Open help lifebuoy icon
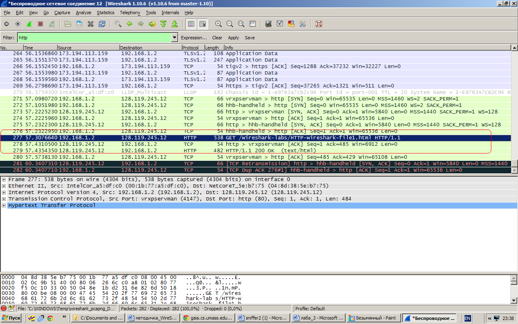This screenshot has height=324, width=518. 318,24
